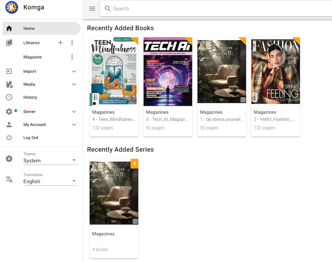332x262 pixels.
Task: Open the Import sidebar icon
Action: [x=9, y=71]
